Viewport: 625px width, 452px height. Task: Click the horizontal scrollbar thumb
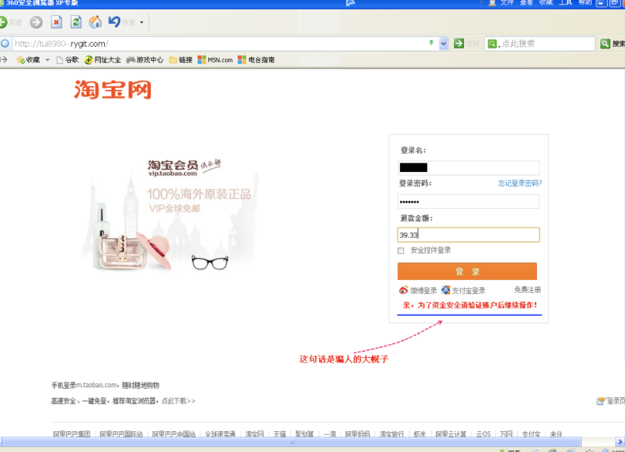[x=292, y=441]
